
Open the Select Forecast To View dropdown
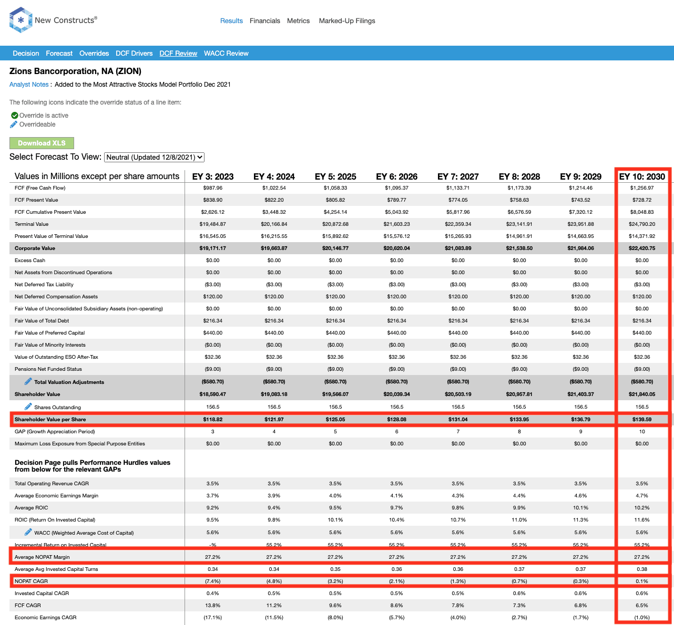(154, 157)
